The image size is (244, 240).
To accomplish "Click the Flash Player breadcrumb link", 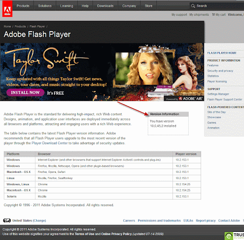I will point(37,26).
